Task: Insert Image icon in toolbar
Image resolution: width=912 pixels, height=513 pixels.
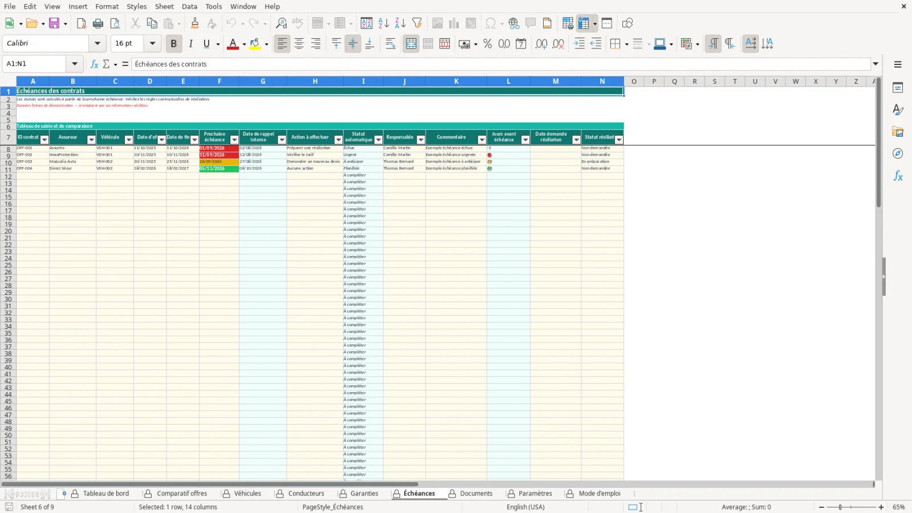Action: pos(437,23)
